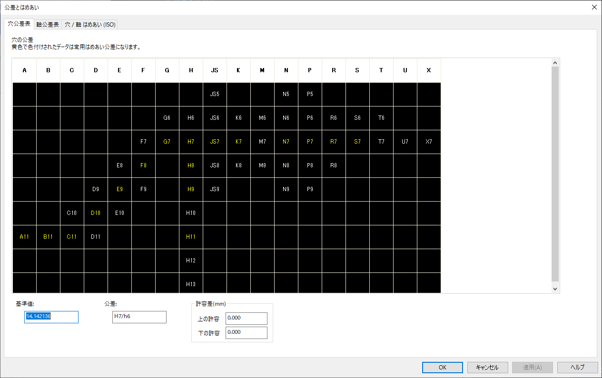The width and height of the screenshot is (602, 378).
Task: Click the scrollbar down arrow of the table
Action: tap(555, 289)
